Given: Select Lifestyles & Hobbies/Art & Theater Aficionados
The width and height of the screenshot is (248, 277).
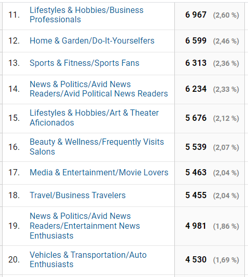Looking at the screenshot, I should pos(94,118).
